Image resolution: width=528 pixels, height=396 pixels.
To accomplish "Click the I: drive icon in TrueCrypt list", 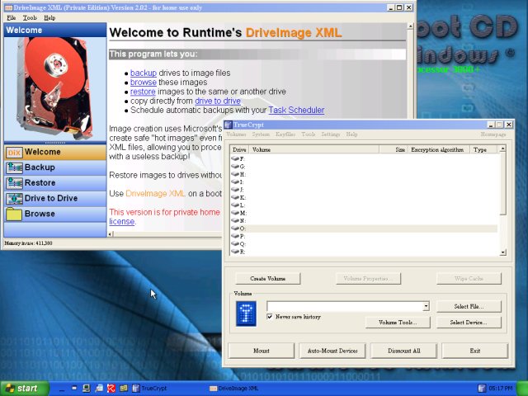I will (x=235, y=181).
